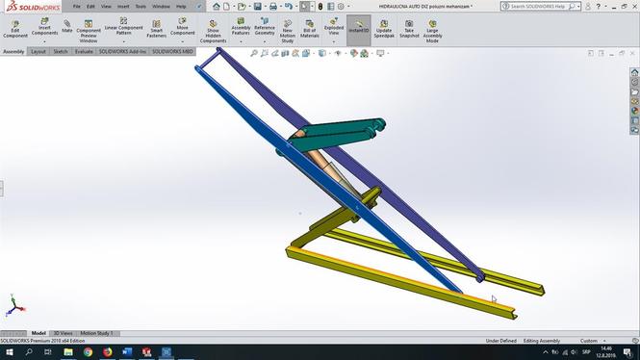The width and height of the screenshot is (640, 360).
Task: Click the Open file icon
Action: click(x=242, y=7)
